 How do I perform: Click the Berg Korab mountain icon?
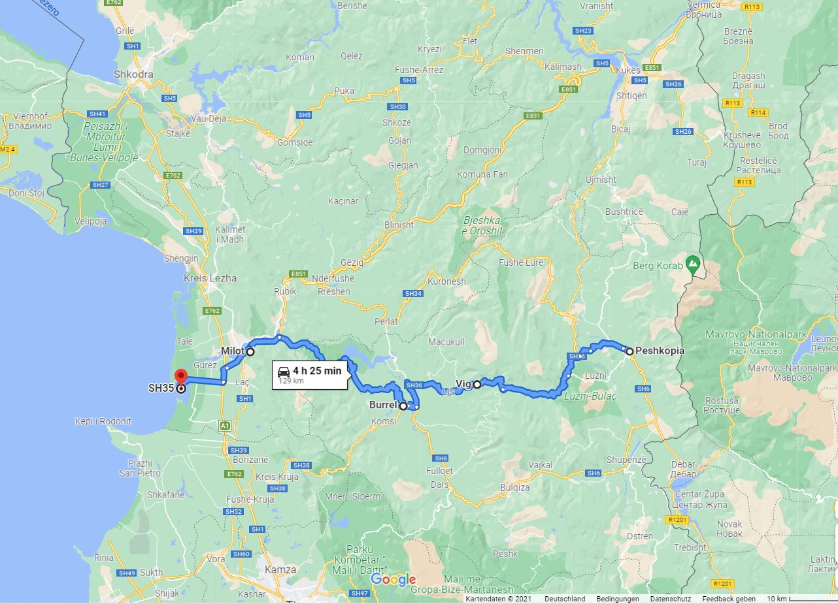coord(693,265)
